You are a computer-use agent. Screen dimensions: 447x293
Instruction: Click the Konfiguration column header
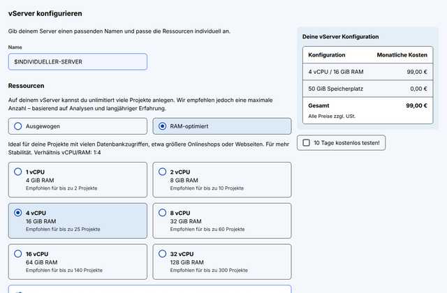click(x=327, y=55)
